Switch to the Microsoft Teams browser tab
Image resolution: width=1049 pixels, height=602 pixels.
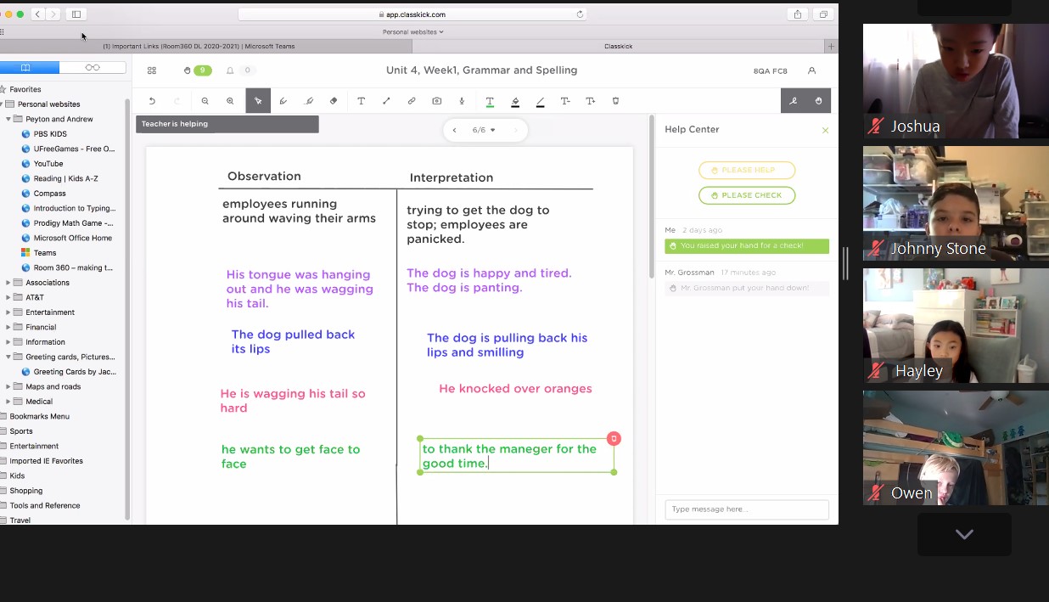(x=199, y=46)
